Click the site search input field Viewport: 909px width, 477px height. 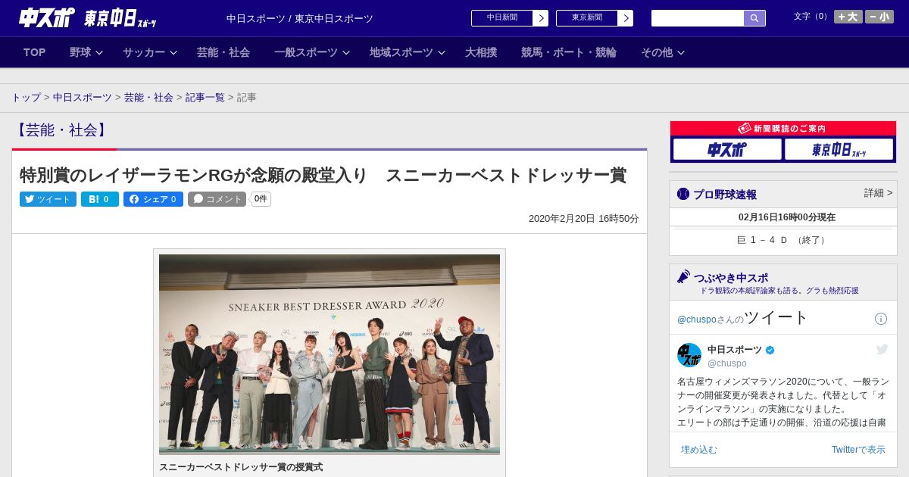point(697,18)
